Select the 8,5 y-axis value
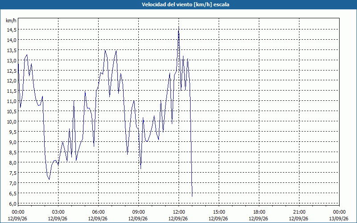 click(x=12, y=152)
